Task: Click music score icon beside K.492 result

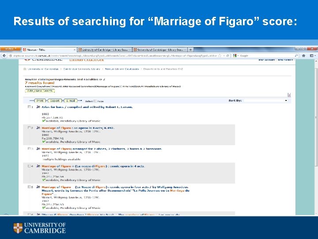Action: point(38,128)
